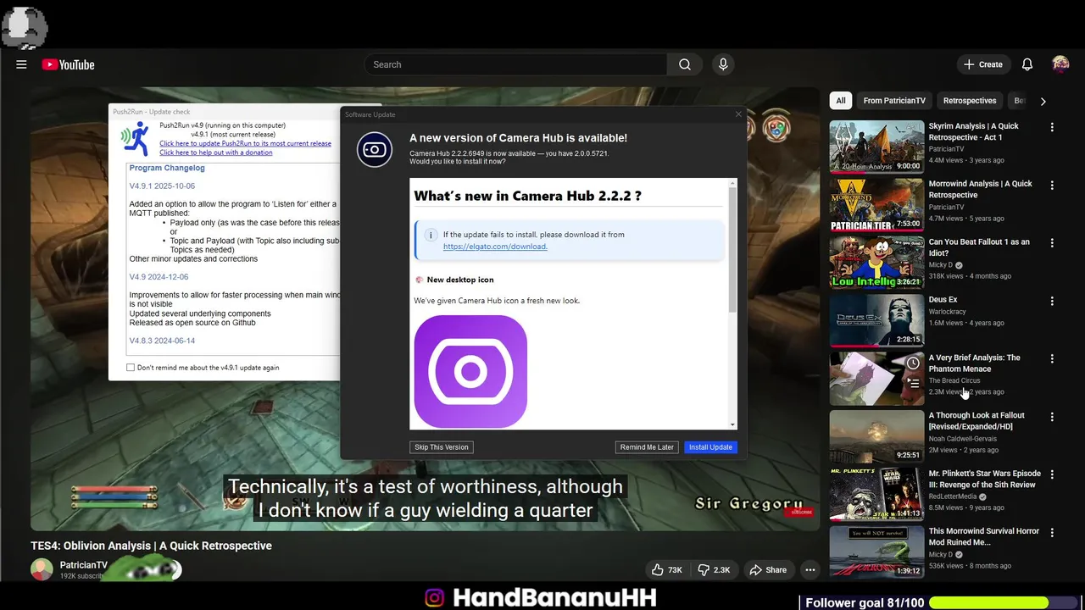Open the RedLetterMedia channel name
The height and width of the screenshot is (610, 1085).
pyautogui.click(x=953, y=496)
